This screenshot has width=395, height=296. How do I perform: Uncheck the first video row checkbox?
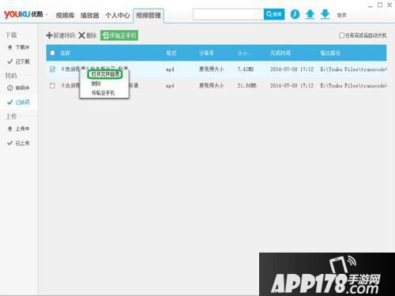[52, 69]
